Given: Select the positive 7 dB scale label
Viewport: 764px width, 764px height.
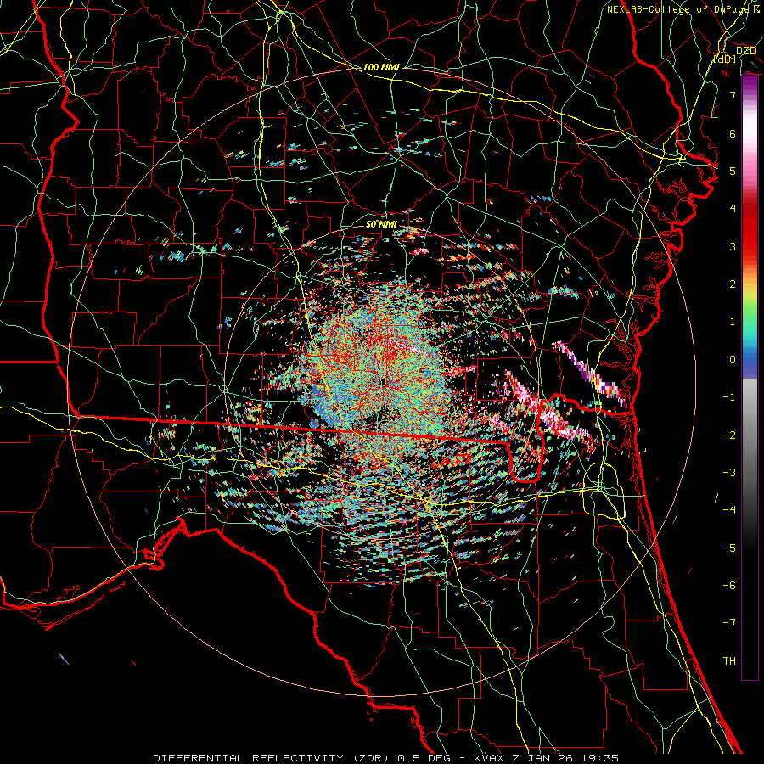Looking at the screenshot, I should (x=733, y=95).
